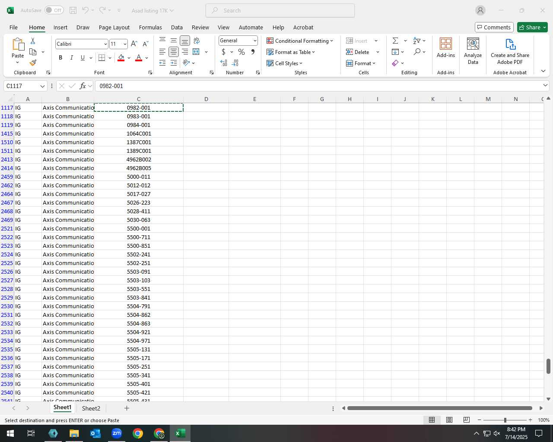Open the font size dropdown
Screen dimensions: 553x442
(x=125, y=44)
